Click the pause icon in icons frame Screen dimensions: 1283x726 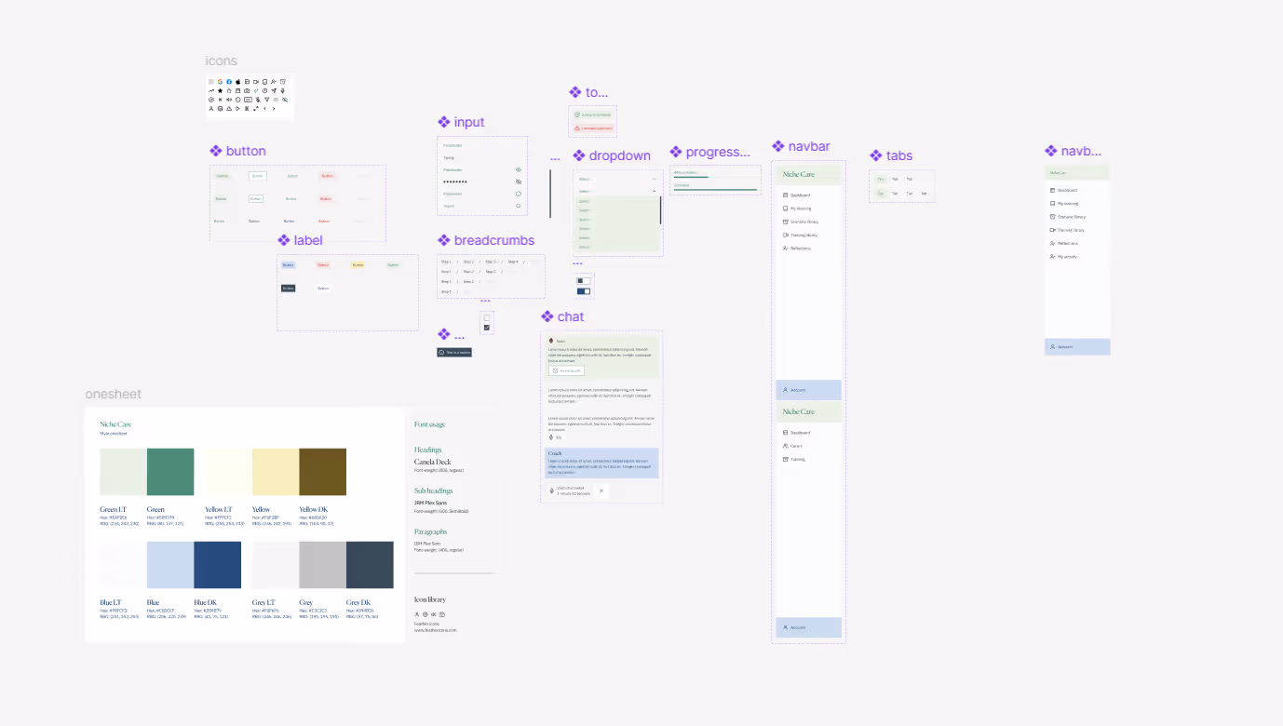(247, 109)
